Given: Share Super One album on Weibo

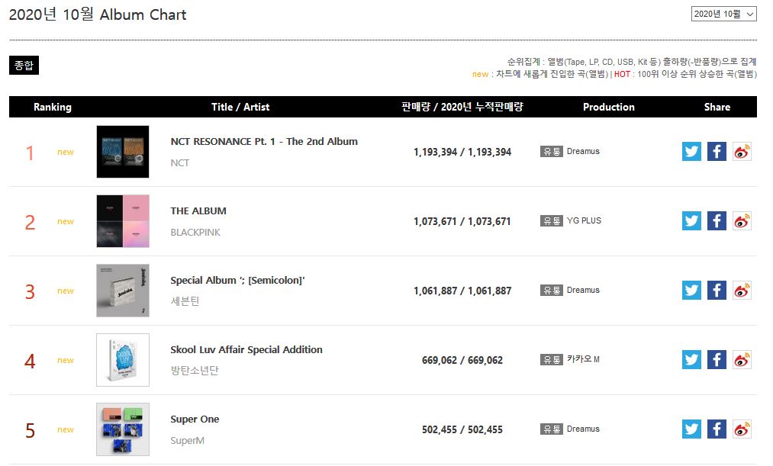Looking at the screenshot, I should point(742,429).
